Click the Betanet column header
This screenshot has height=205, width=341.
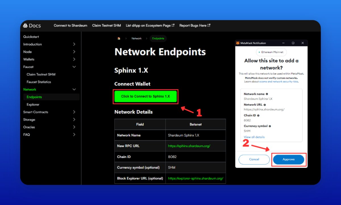point(196,124)
